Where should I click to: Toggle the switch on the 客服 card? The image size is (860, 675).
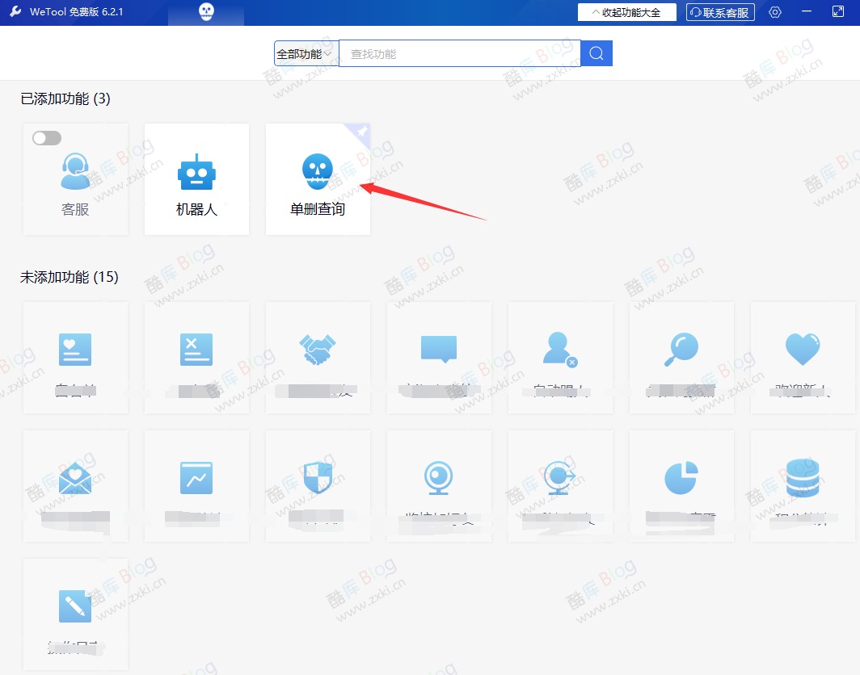click(x=46, y=138)
